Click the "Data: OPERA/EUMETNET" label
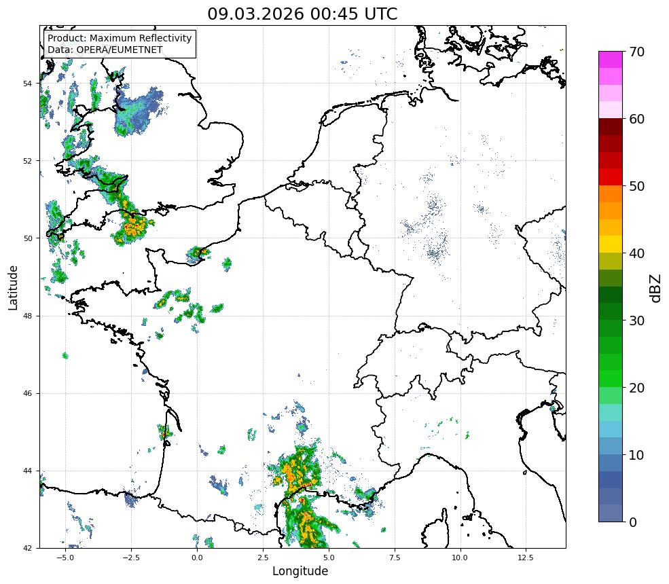Image resolution: width=669 pixels, height=584 pixels. (105, 50)
